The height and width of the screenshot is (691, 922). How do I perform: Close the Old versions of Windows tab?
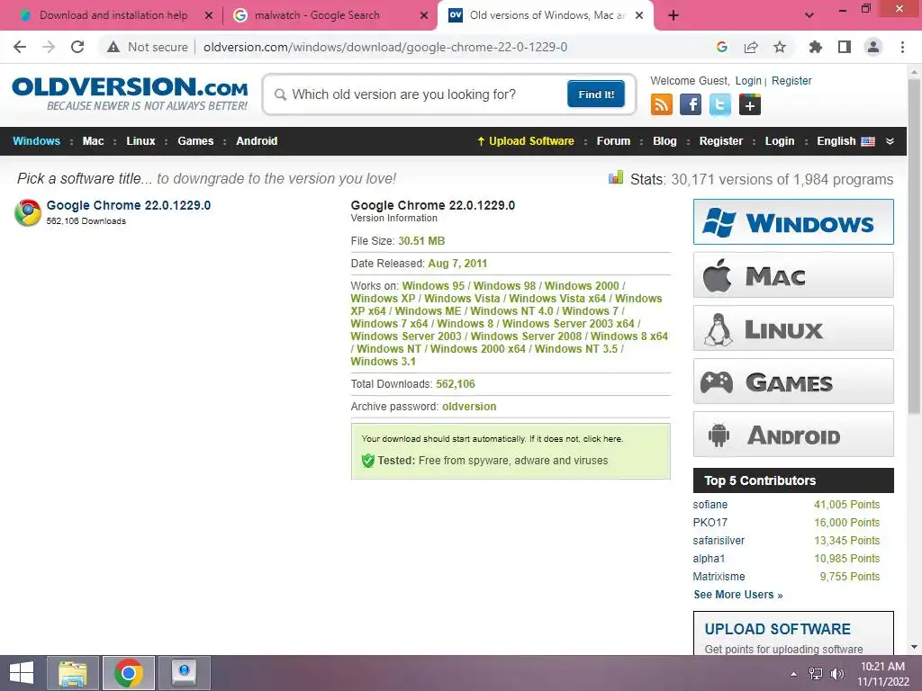point(640,15)
